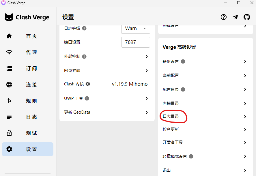256x176 pixels.
Task: Select the home icon beside 首页
Action: [x=9, y=36]
